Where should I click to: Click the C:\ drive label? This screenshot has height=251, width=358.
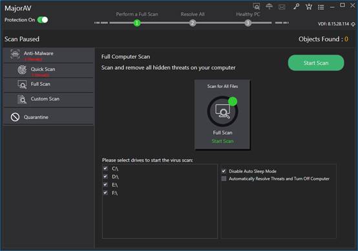tap(115, 169)
